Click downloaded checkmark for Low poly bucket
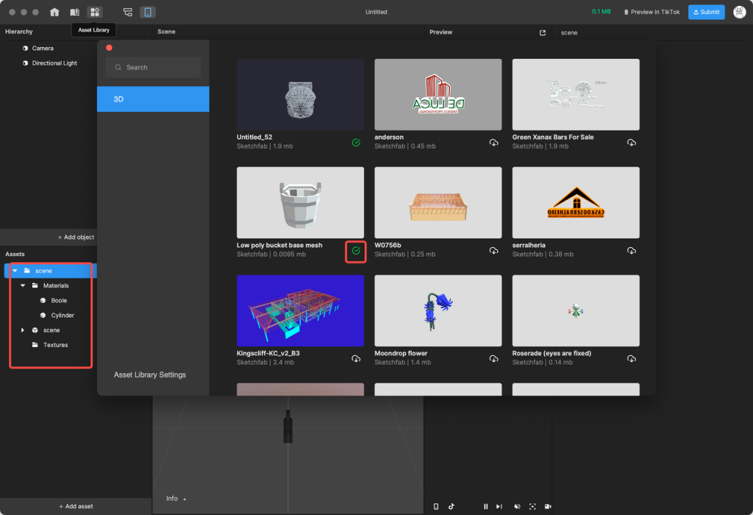753x515 pixels. point(356,251)
